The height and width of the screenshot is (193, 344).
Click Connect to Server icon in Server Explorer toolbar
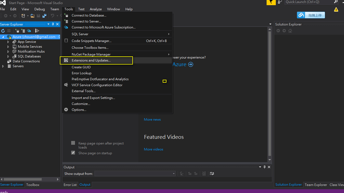23,31
